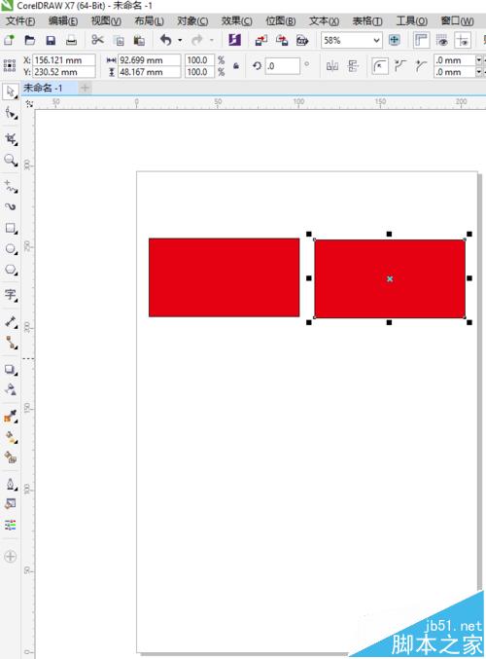Viewport: 486px width, 659px height.
Task: Select the Zoom magnifier tool
Action: 11,161
